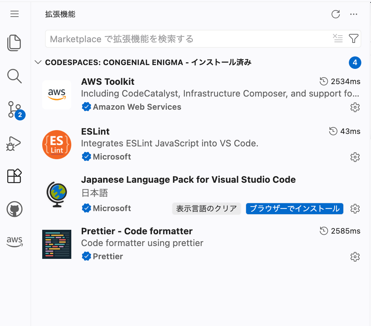Open the hamburger application menu
This screenshot has width=371, height=326.
click(x=15, y=14)
